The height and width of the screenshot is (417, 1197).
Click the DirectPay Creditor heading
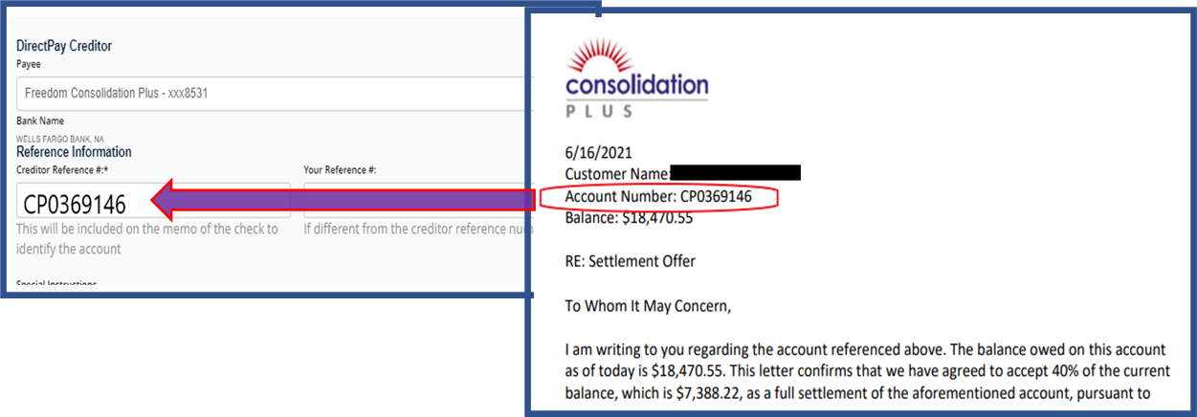coord(64,46)
